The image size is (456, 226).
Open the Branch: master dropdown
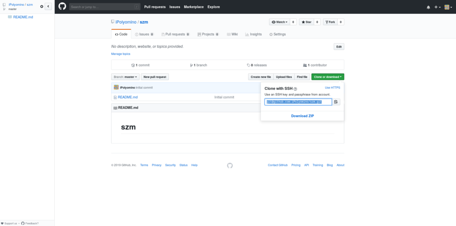tap(125, 77)
